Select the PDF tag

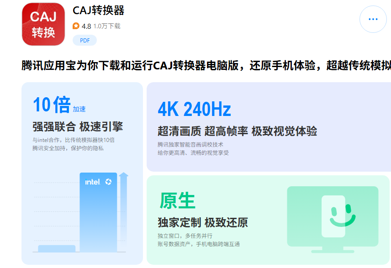tap(85, 40)
